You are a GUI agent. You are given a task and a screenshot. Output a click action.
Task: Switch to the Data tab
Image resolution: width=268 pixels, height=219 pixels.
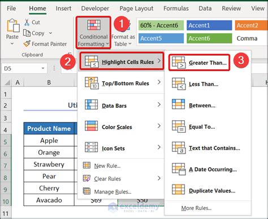click(x=205, y=8)
